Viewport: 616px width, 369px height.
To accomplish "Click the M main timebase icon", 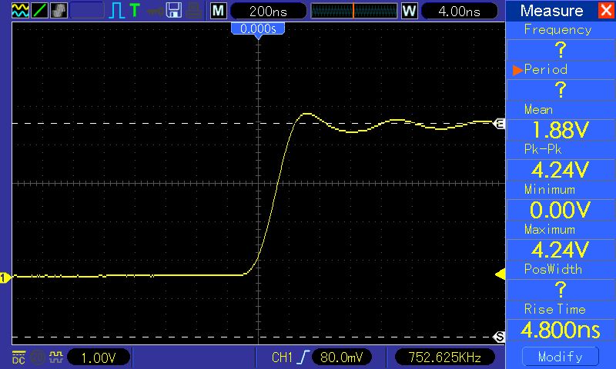I will pos(219,11).
